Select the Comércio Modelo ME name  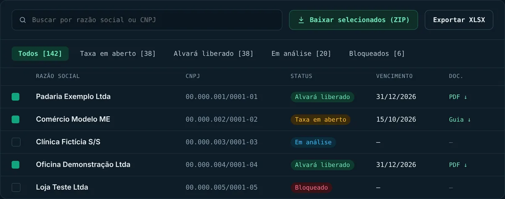click(x=73, y=119)
